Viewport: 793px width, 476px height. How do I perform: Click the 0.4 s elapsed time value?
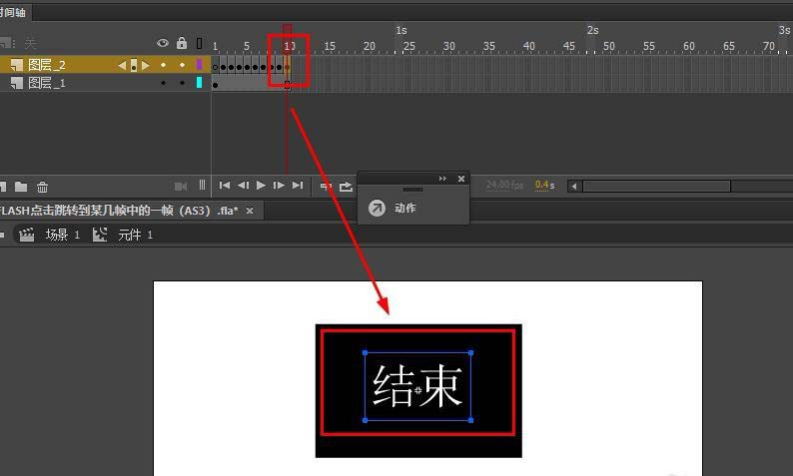click(544, 185)
